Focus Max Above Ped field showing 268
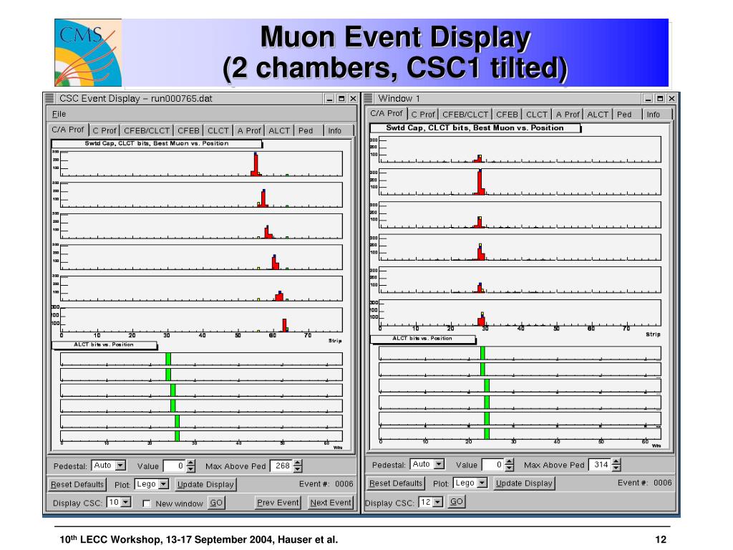 pos(281,465)
